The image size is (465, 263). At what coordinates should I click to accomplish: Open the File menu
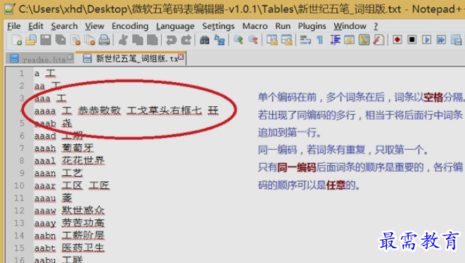[13, 26]
